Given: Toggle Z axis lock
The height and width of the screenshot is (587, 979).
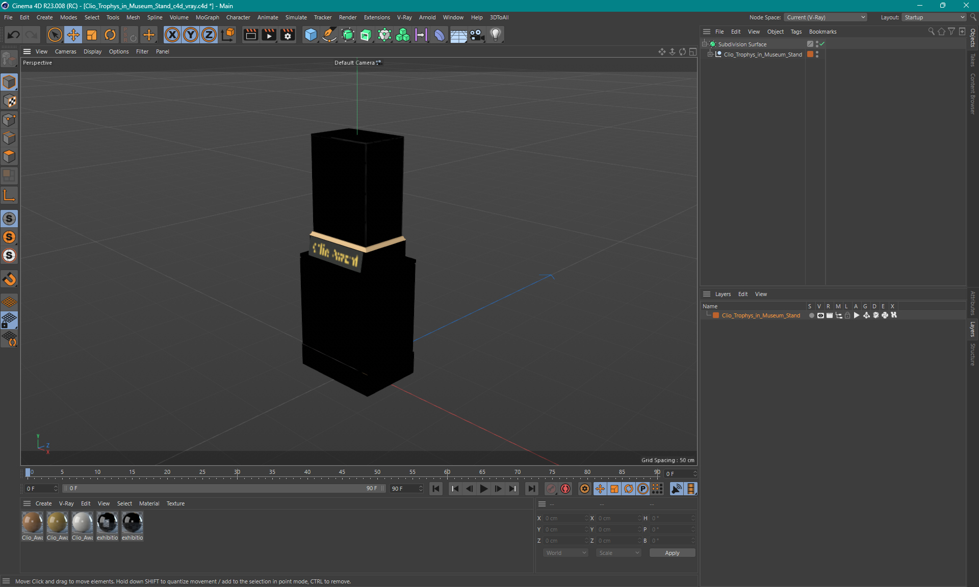Looking at the screenshot, I should 209,35.
